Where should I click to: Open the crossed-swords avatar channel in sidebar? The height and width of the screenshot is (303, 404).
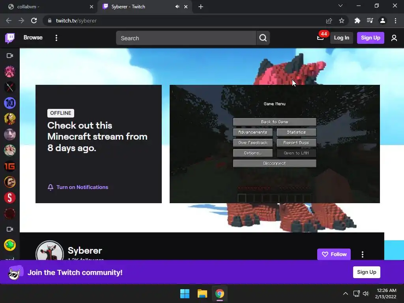(10, 87)
